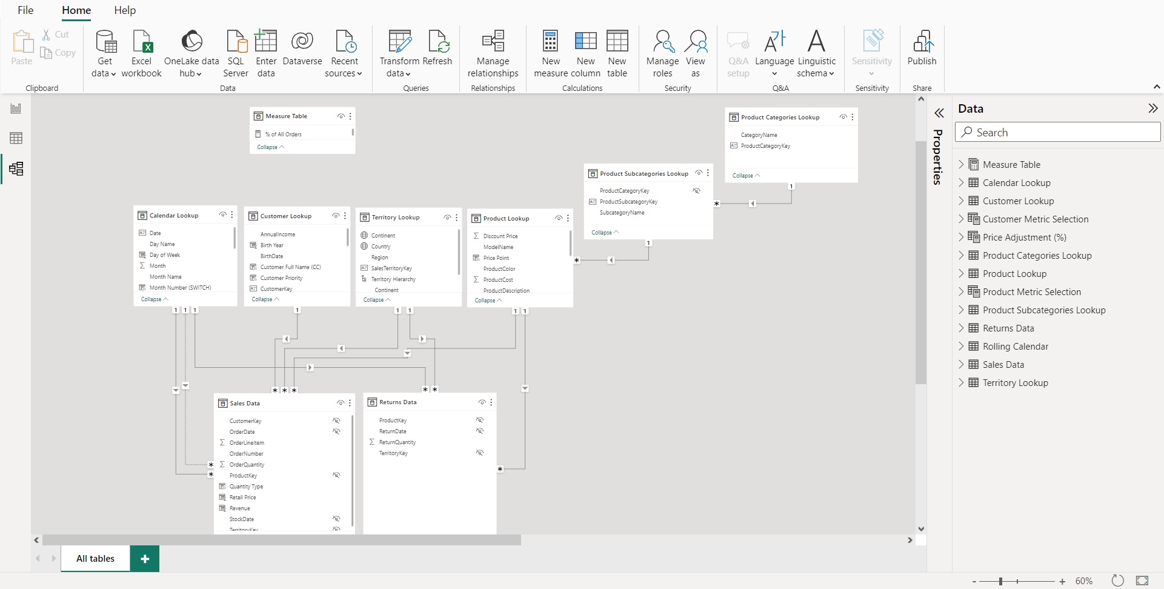
Task: Unhide the ProductKey field in Returns Data
Action: pos(480,419)
